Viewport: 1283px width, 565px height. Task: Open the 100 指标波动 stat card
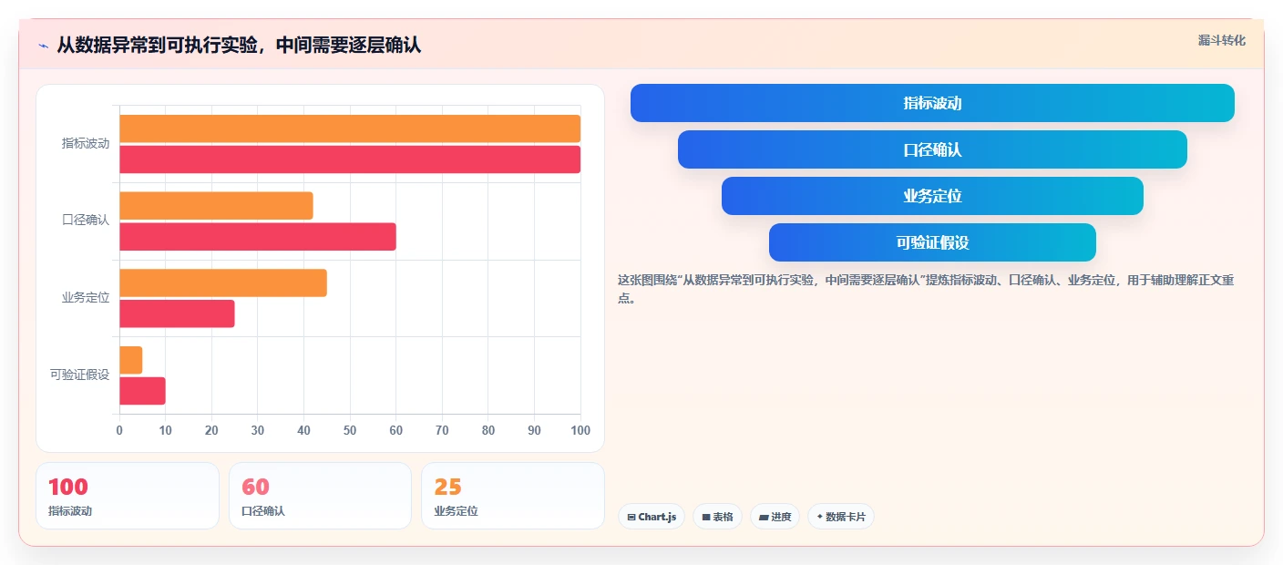128,496
